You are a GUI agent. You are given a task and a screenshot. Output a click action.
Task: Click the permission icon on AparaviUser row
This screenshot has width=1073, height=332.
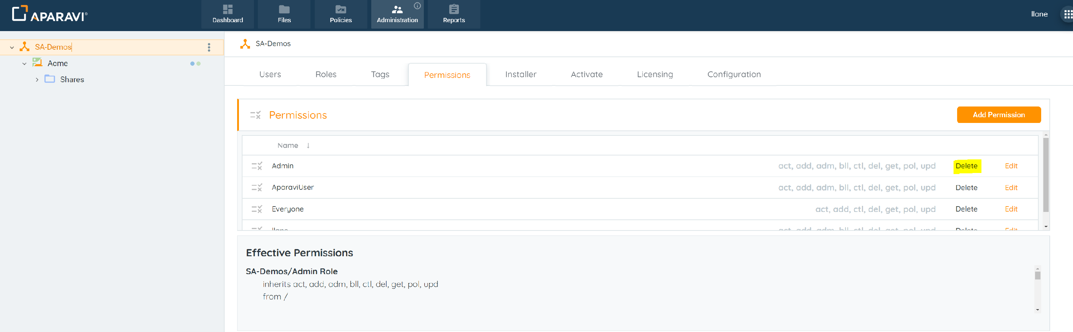click(256, 188)
